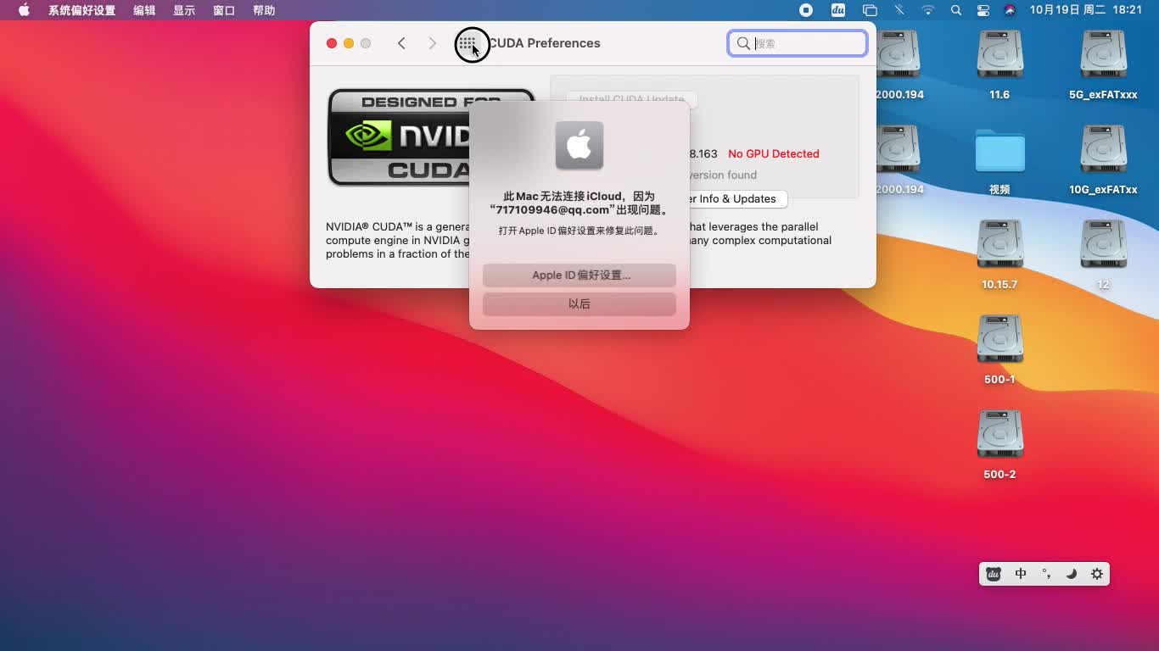Viewport: 1159px width, 651px height.
Task: Go back in System Preferences
Action: tap(401, 43)
